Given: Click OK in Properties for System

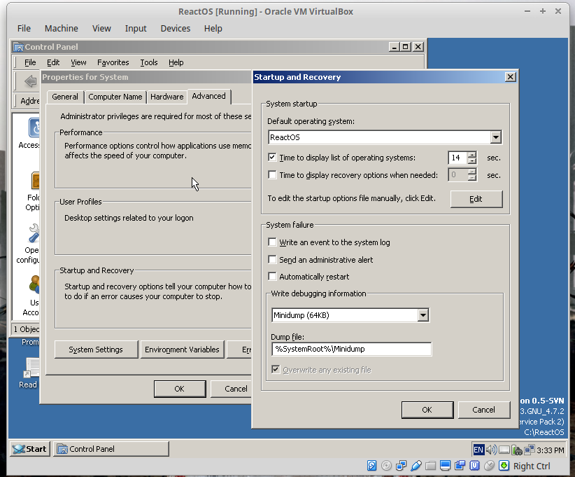Looking at the screenshot, I should (x=179, y=389).
